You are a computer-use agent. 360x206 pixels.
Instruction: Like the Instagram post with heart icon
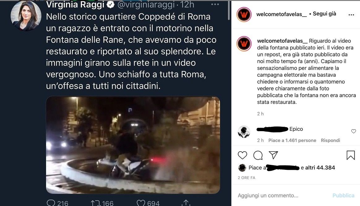tap(242, 155)
